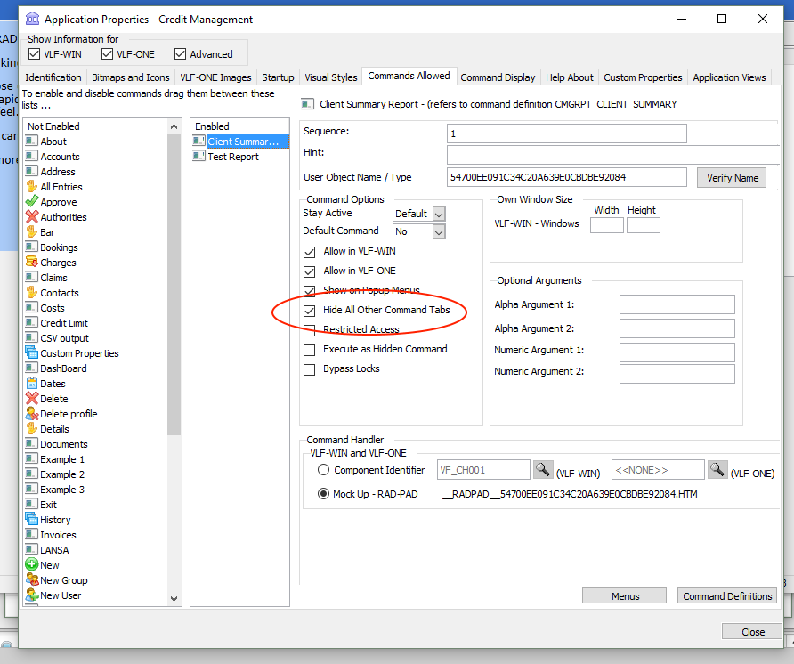
Task: Click the Dates calendar icon
Action: coord(32,383)
